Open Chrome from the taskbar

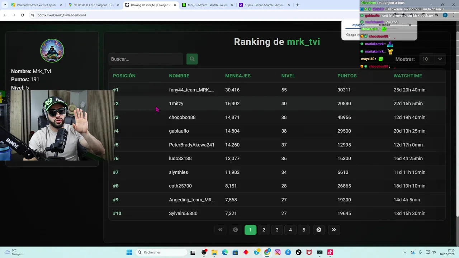267,252
